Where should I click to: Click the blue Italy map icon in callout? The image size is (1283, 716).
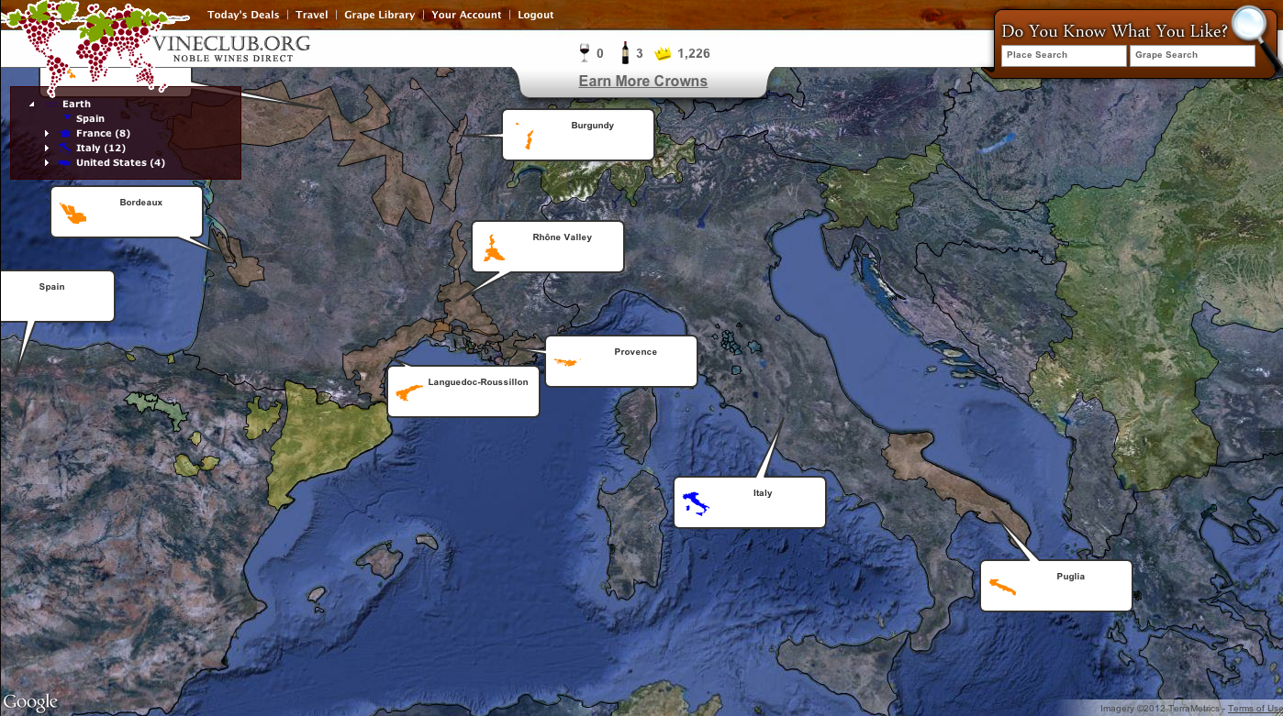696,503
